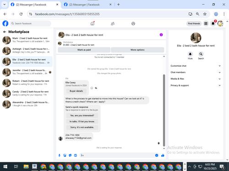Open the Home feed icon
The height and width of the screenshot is (171, 229).
(x=93, y=24)
